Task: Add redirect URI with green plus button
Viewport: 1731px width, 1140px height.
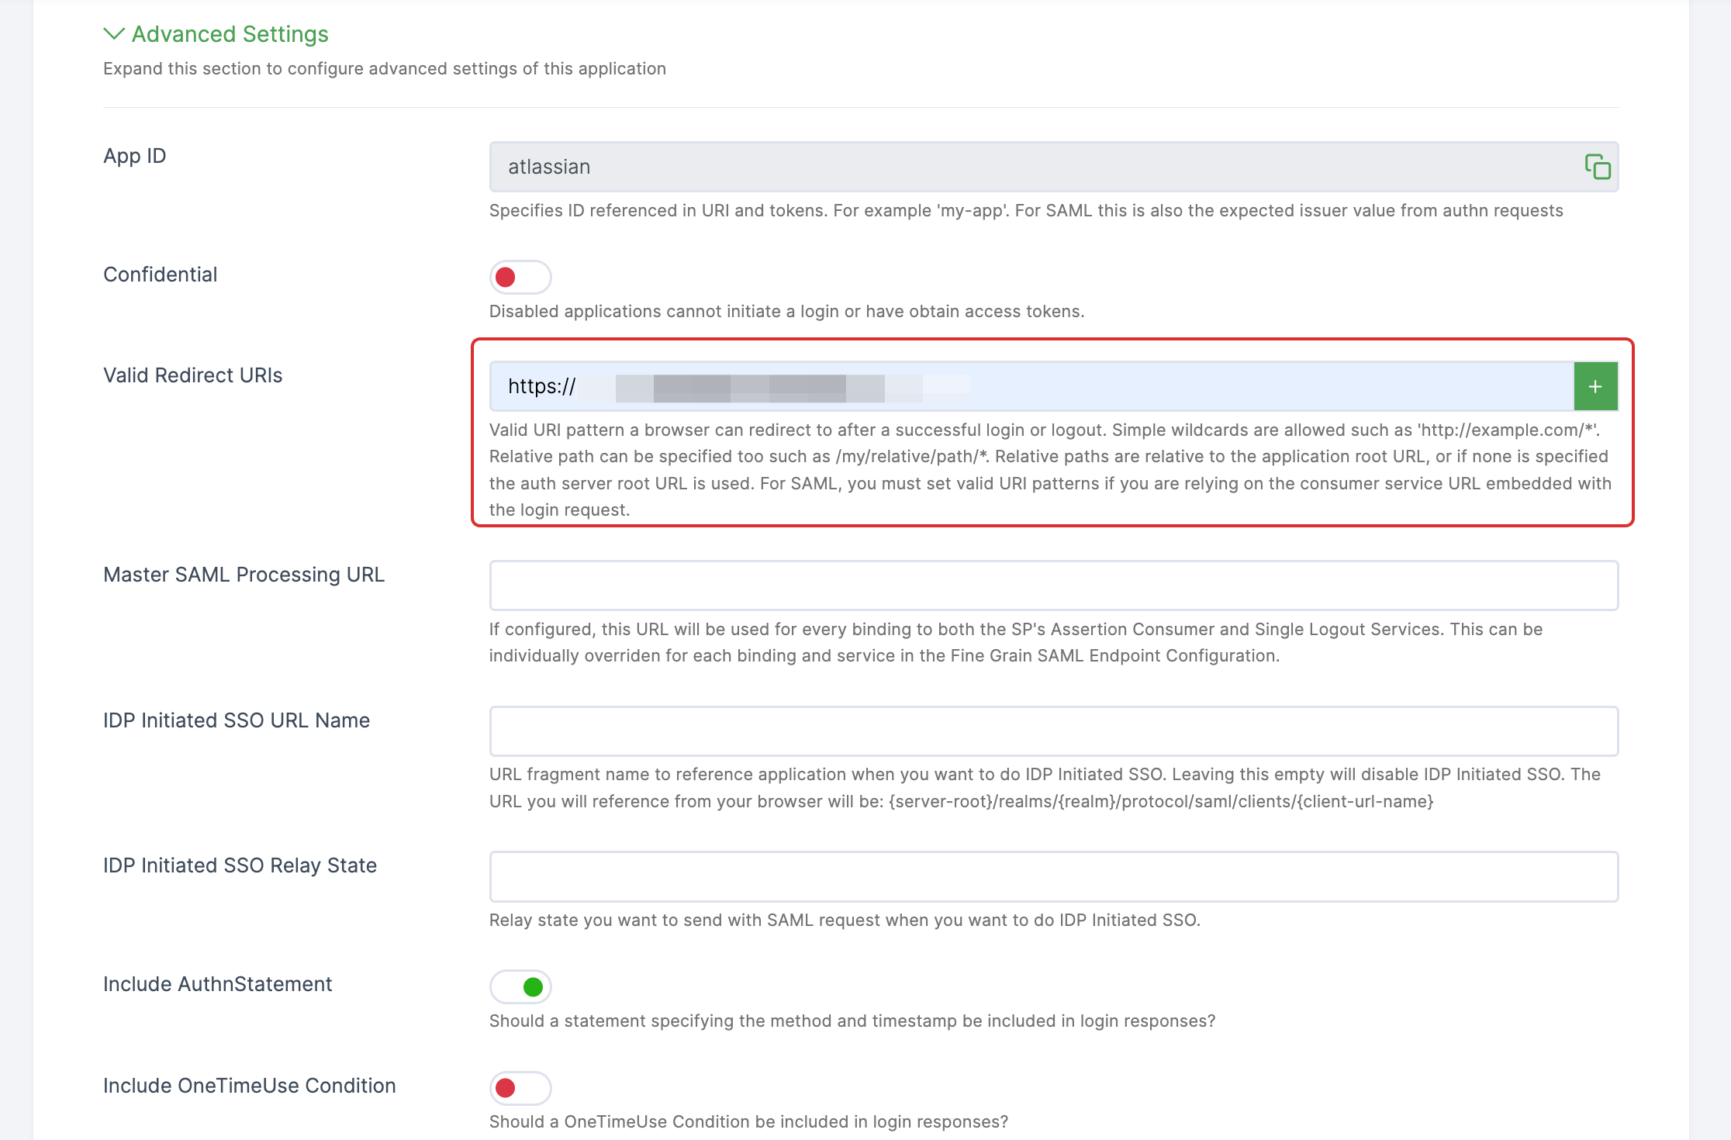Action: pos(1595,386)
